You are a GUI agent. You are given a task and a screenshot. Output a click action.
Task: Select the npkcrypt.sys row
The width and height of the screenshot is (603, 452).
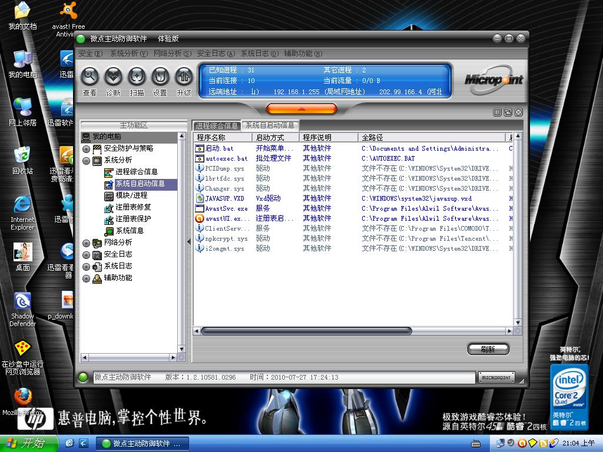tap(353, 238)
